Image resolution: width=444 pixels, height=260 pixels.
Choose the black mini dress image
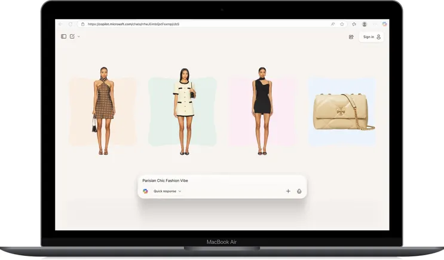point(261,111)
